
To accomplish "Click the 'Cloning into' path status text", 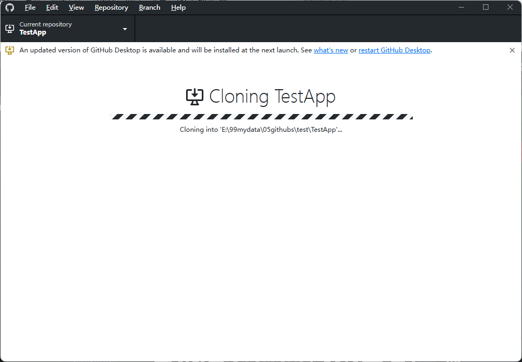I will tap(261, 130).
